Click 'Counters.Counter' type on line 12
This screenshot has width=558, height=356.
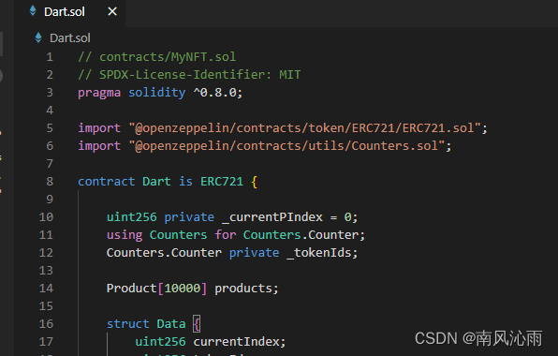pos(164,253)
